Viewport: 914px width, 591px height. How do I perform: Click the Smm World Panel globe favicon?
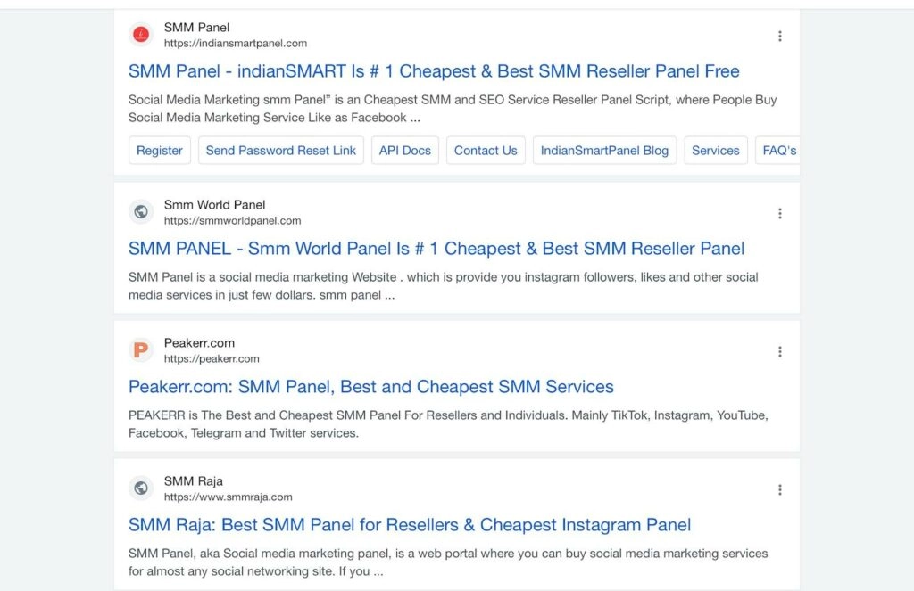coord(140,212)
